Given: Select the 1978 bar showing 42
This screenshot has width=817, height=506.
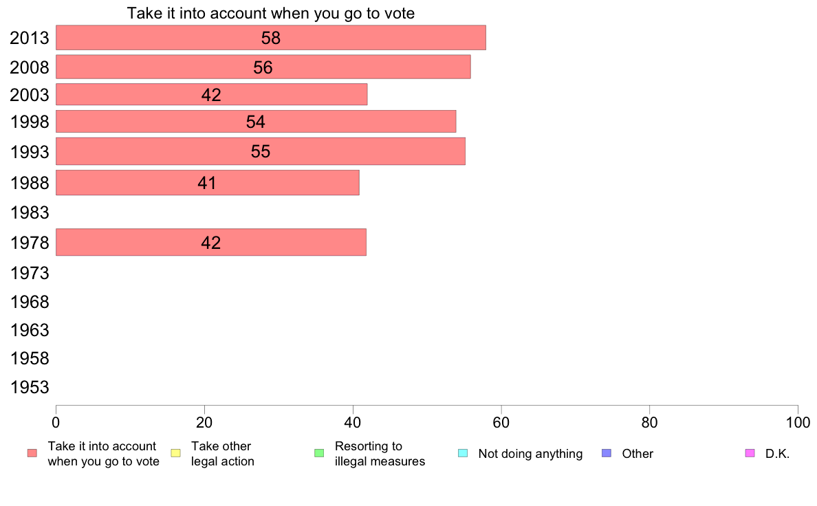Looking at the screenshot, I should point(211,242).
